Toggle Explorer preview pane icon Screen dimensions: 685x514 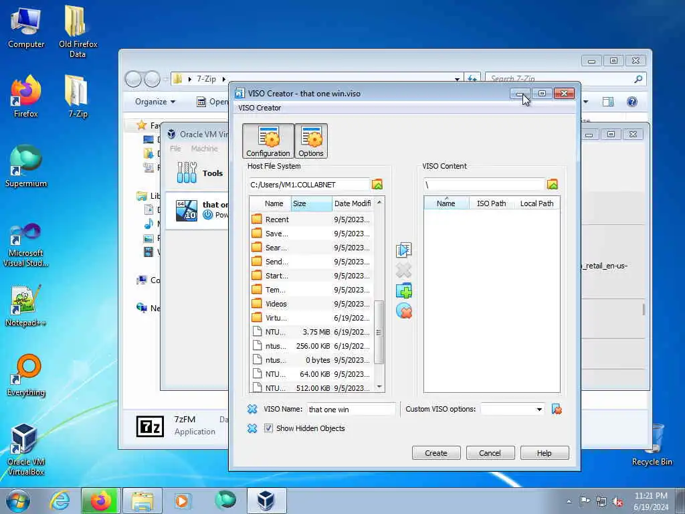point(607,102)
